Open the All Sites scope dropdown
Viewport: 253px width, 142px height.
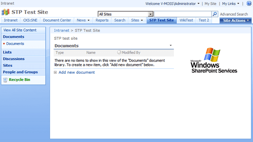coord(150,14)
